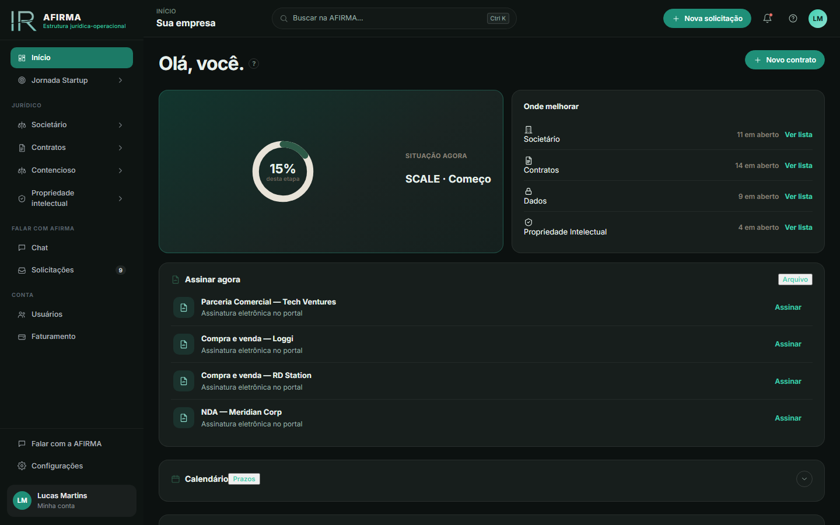
Task: Open the Lucas Martins account card
Action: click(72, 501)
